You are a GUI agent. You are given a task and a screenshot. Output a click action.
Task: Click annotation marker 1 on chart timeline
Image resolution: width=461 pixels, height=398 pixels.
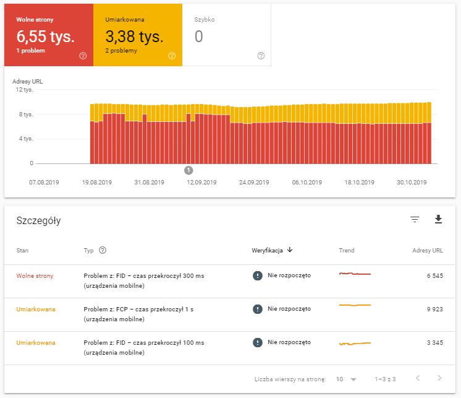tap(189, 170)
